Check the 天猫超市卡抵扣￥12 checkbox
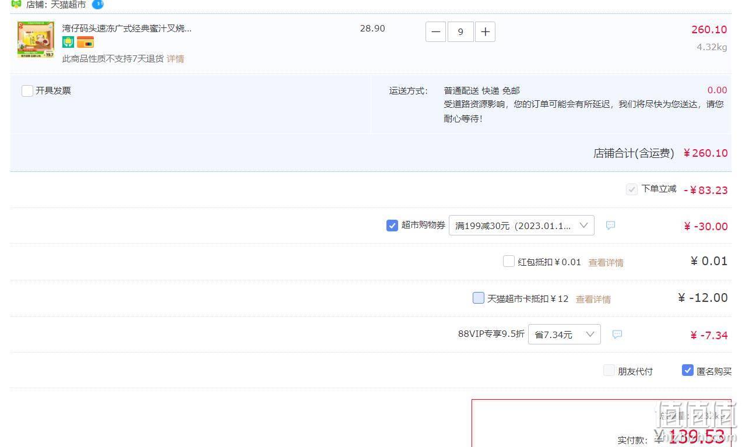Viewport: 742px width, 447px height. point(479,298)
